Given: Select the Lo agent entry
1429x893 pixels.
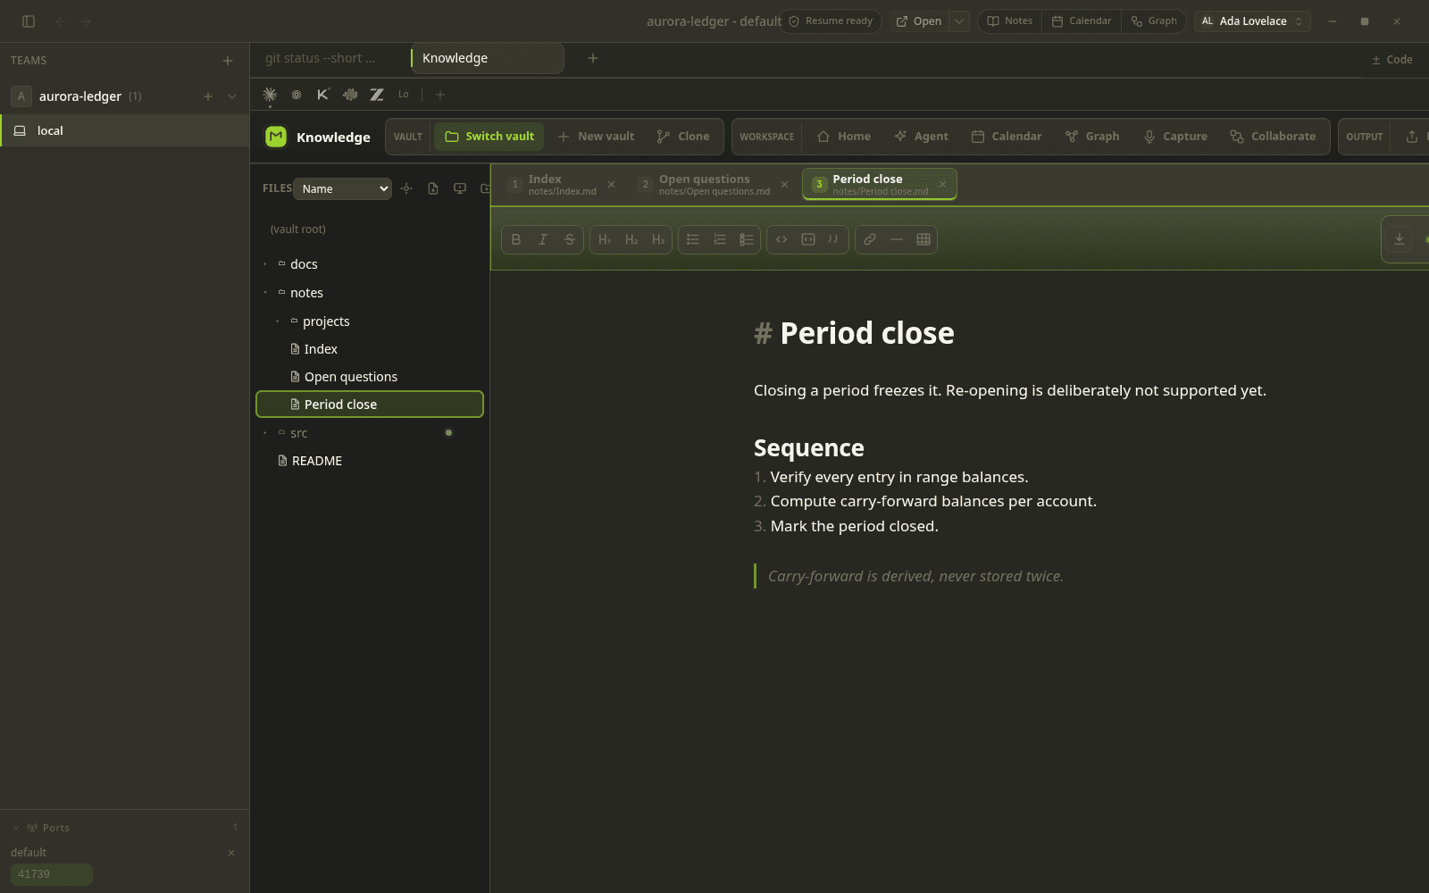Looking at the screenshot, I should click(x=404, y=94).
